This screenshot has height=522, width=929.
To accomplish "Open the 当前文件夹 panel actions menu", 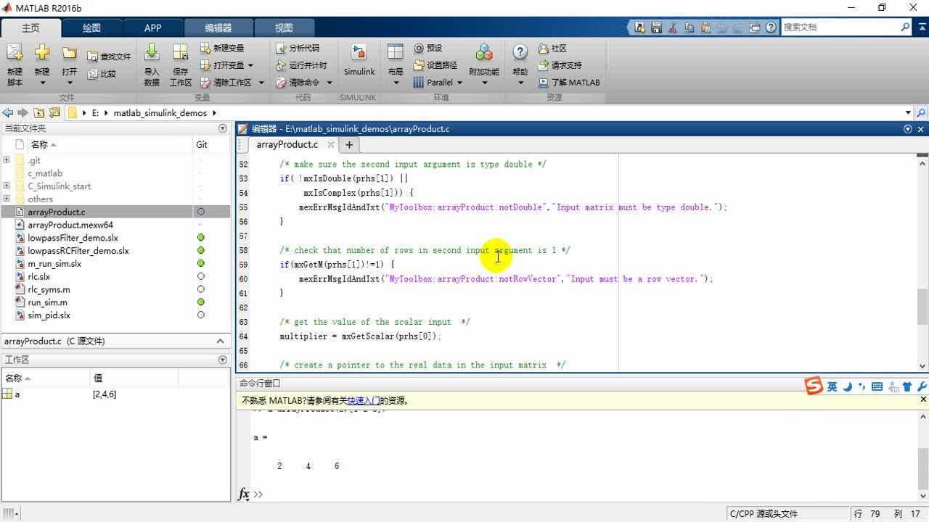I will point(223,128).
